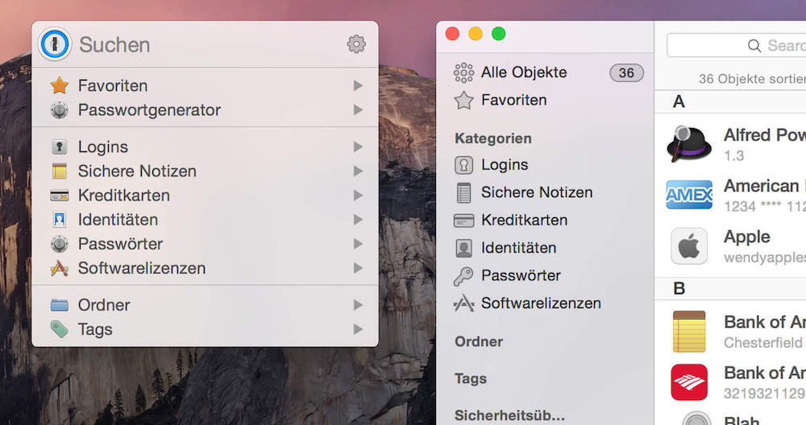Select Alle Objekte in the sidebar
This screenshot has width=806, height=425.
coord(523,72)
